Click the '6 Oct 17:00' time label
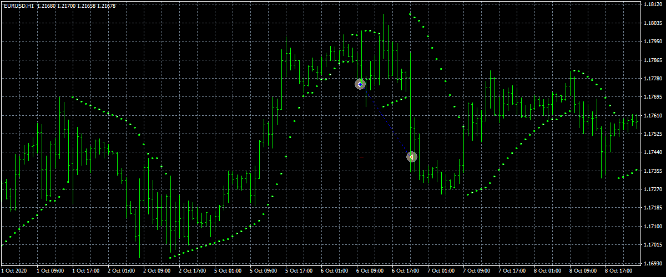 tap(405, 271)
